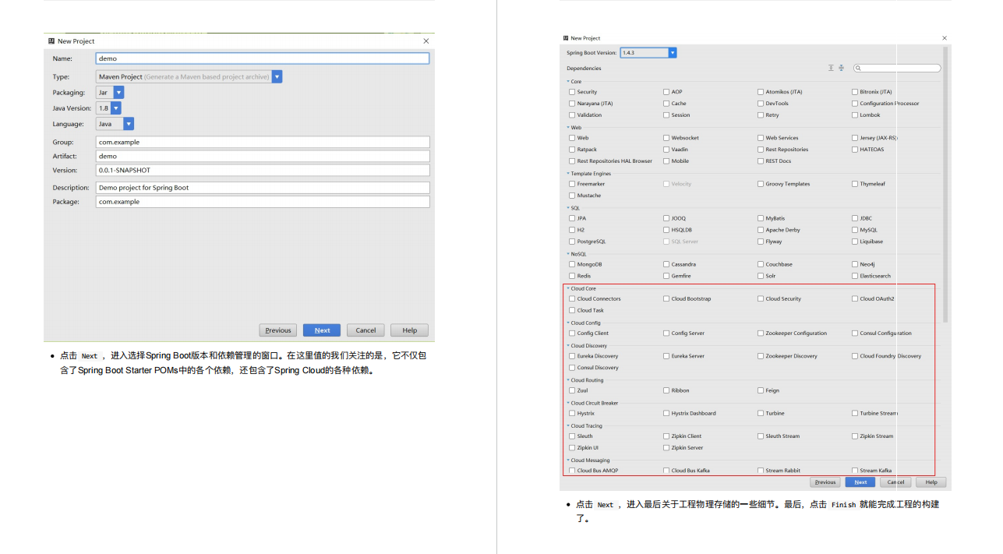
Task: Collapse the NoSQL dependency group
Action: [568, 253]
